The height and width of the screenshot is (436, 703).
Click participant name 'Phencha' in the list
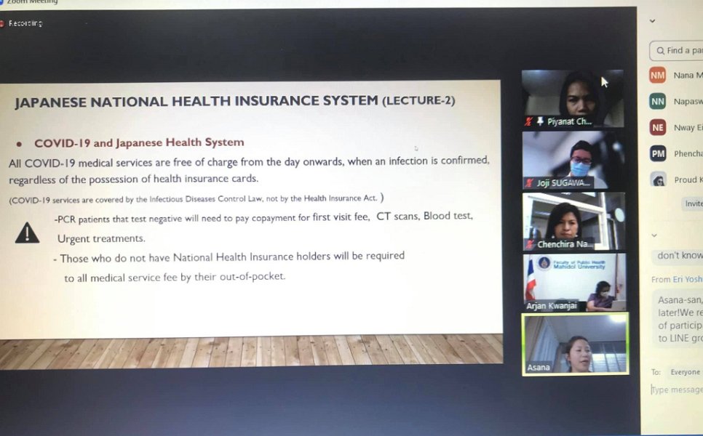688,153
